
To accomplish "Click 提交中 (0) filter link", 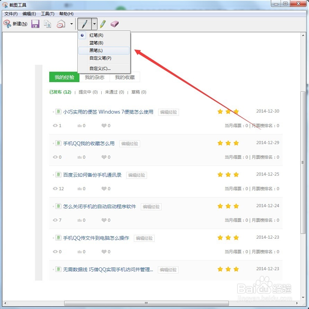I will (88, 92).
